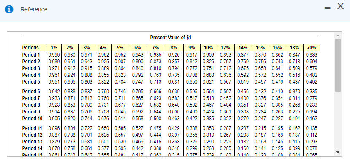Click 0.722 in Period 11 under 3%
Screen dimensions: 350x162
tap(87, 128)
